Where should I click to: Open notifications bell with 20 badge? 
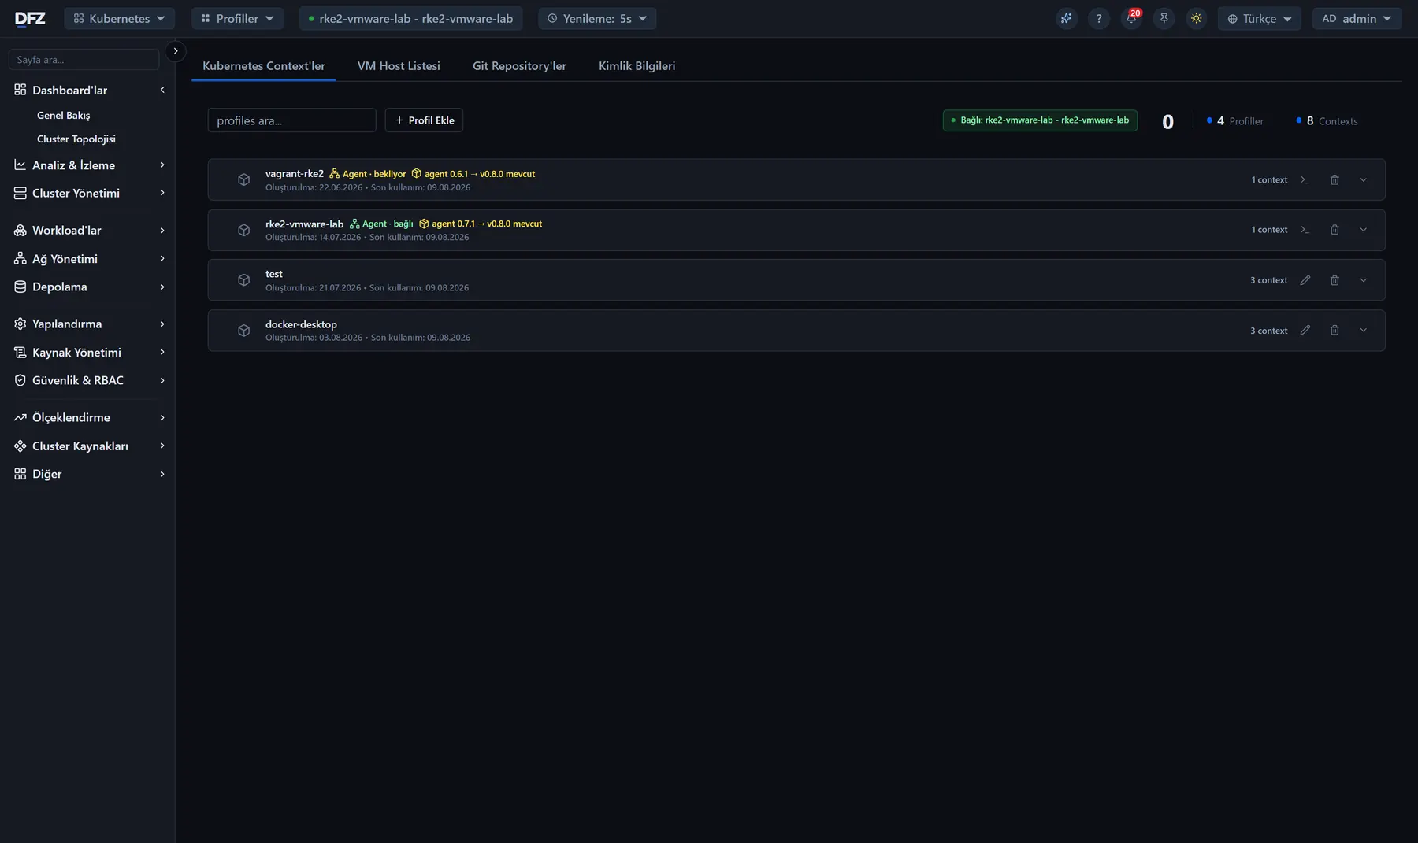(1131, 18)
